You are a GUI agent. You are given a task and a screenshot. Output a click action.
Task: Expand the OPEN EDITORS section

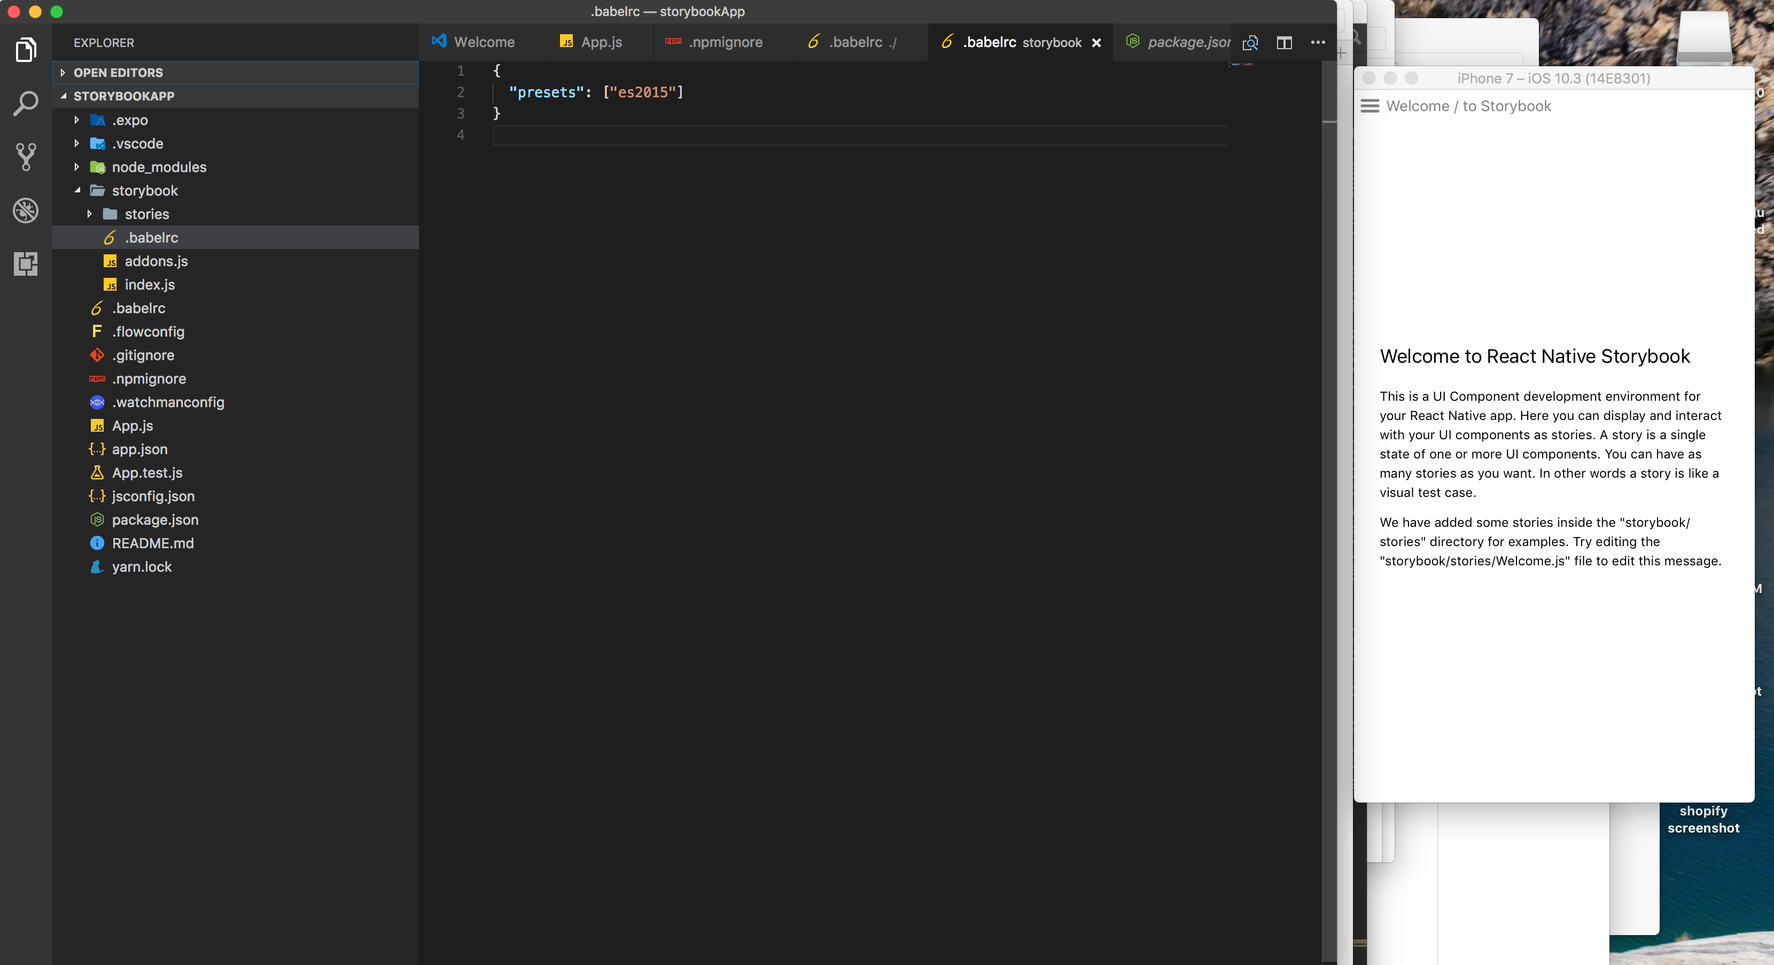tap(118, 72)
